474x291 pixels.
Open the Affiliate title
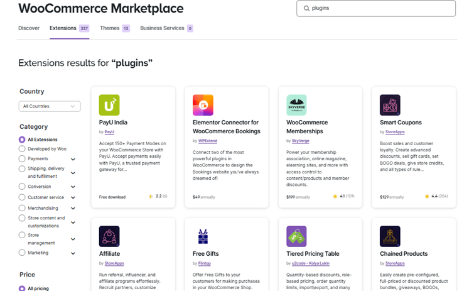pyautogui.click(x=109, y=254)
